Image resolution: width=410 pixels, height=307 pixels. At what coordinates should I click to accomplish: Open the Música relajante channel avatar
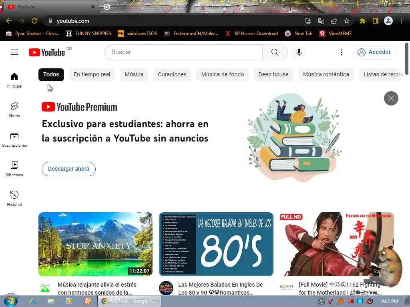coord(45,287)
